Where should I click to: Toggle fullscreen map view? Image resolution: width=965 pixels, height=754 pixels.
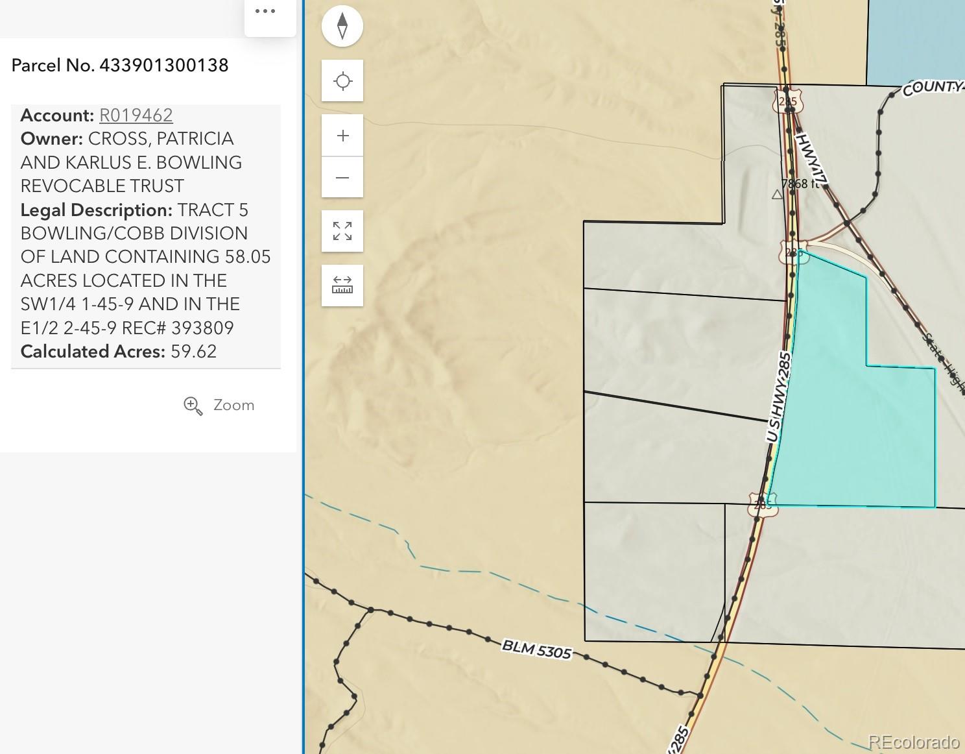[x=342, y=231]
